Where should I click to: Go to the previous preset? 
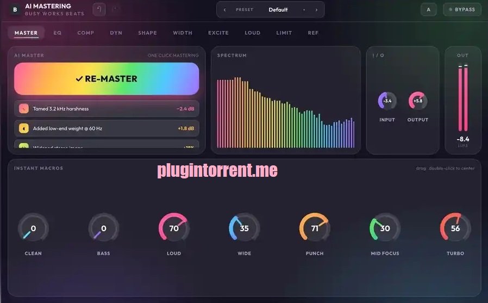(x=224, y=10)
